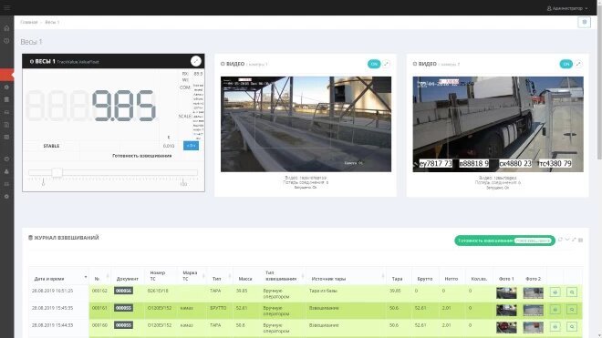Viewport: 602px width, 338px height.
Task: Click the page vertical scrollbar
Action: (599, 83)
